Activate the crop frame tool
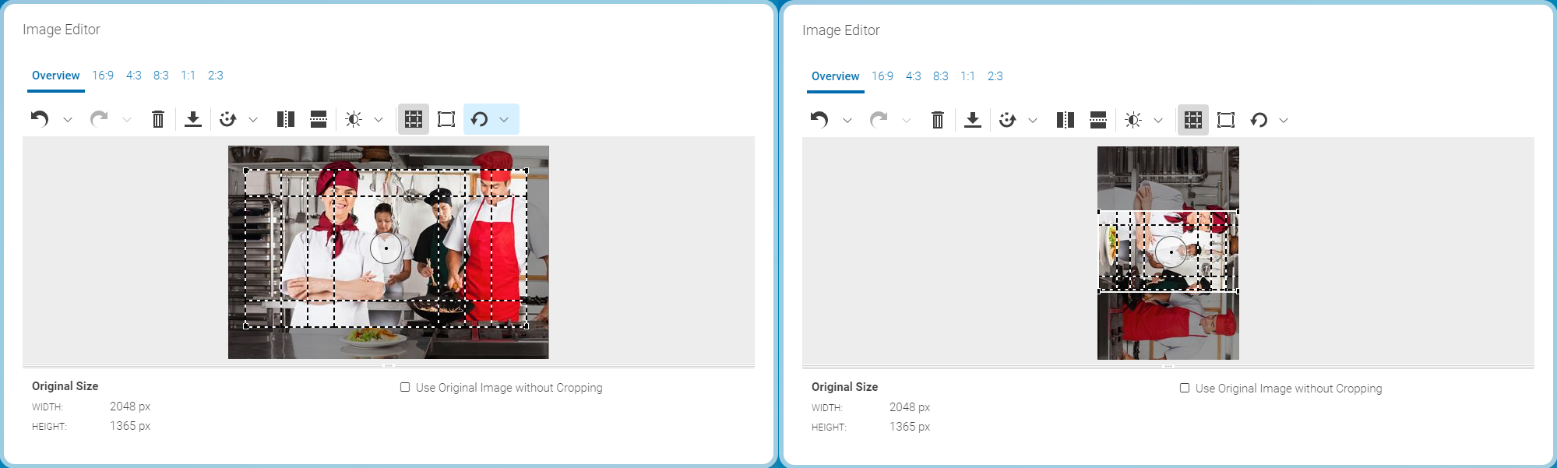 click(446, 119)
